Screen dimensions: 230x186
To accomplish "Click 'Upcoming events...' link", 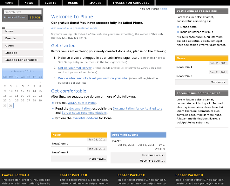I will click(152, 161).
